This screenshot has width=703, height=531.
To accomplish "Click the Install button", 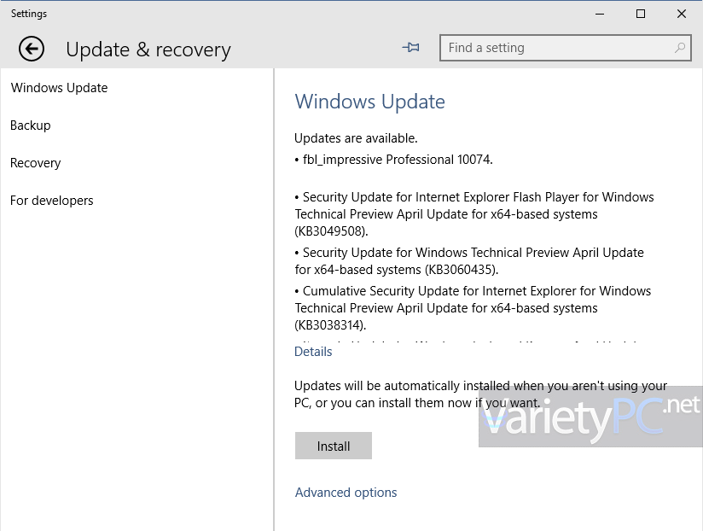I will [333, 446].
